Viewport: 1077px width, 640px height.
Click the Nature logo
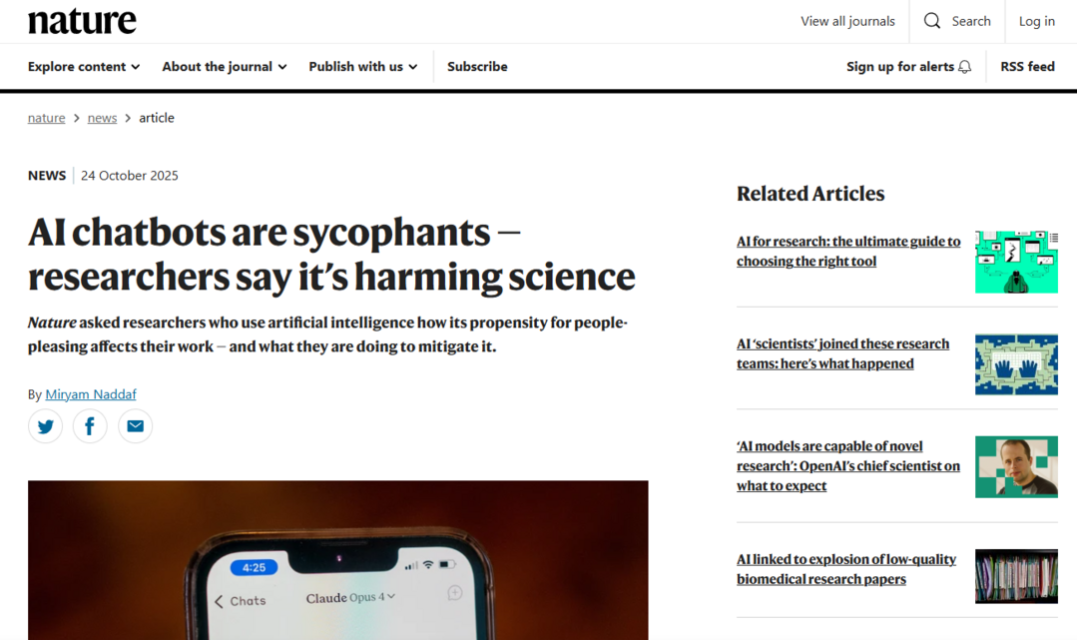coord(82,21)
